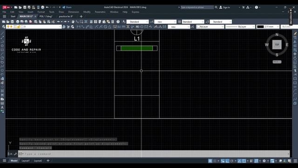Click the Pan hand tool icon
Screen dimensions: 298x168
(73, 22)
